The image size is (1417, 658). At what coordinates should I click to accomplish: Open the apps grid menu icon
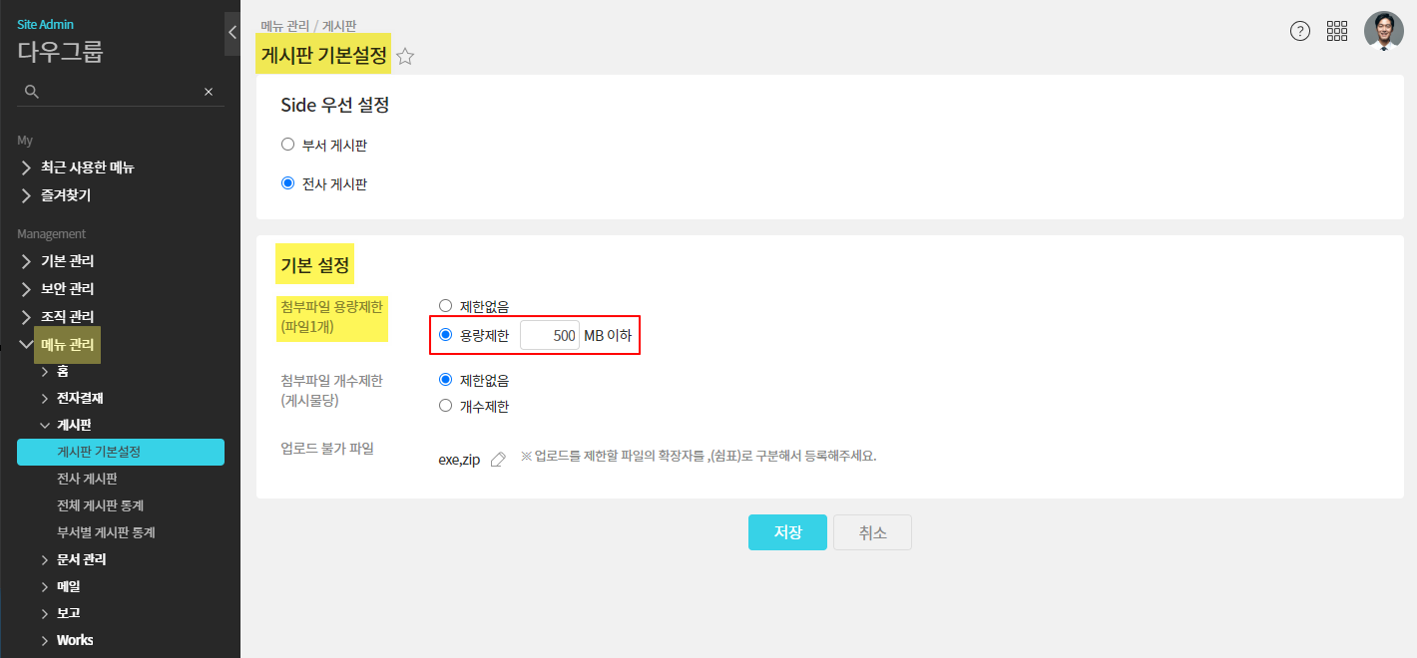(x=1337, y=31)
